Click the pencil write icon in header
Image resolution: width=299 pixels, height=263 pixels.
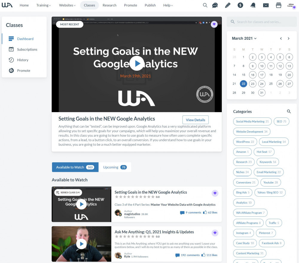[x=228, y=5]
